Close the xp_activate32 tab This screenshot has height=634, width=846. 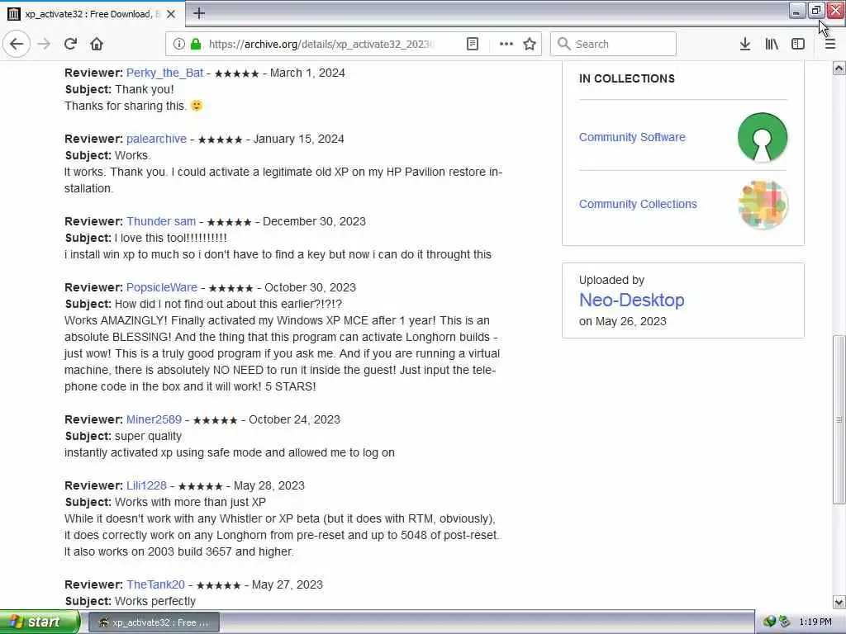pos(171,14)
